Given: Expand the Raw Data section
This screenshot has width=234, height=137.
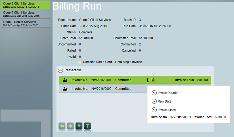Looking at the screenshot, I should (x=154, y=101).
